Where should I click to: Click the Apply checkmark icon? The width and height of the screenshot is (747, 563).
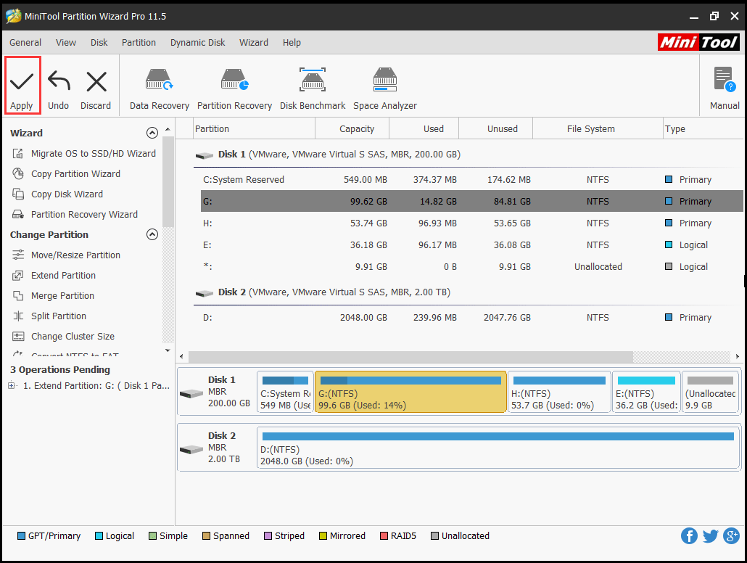coord(22,81)
